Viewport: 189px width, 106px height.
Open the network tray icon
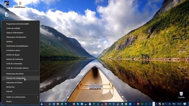point(167,104)
